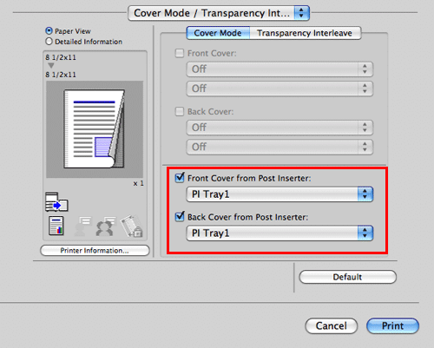
Task: Select the Paper View radio button
Action: pyautogui.click(x=49, y=30)
